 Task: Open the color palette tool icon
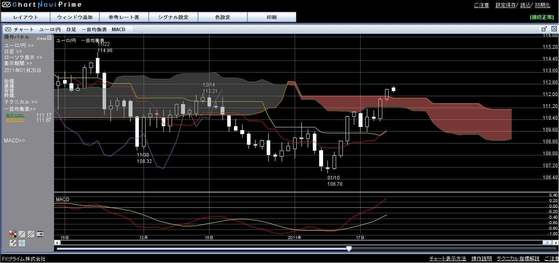tap(13, 234)
